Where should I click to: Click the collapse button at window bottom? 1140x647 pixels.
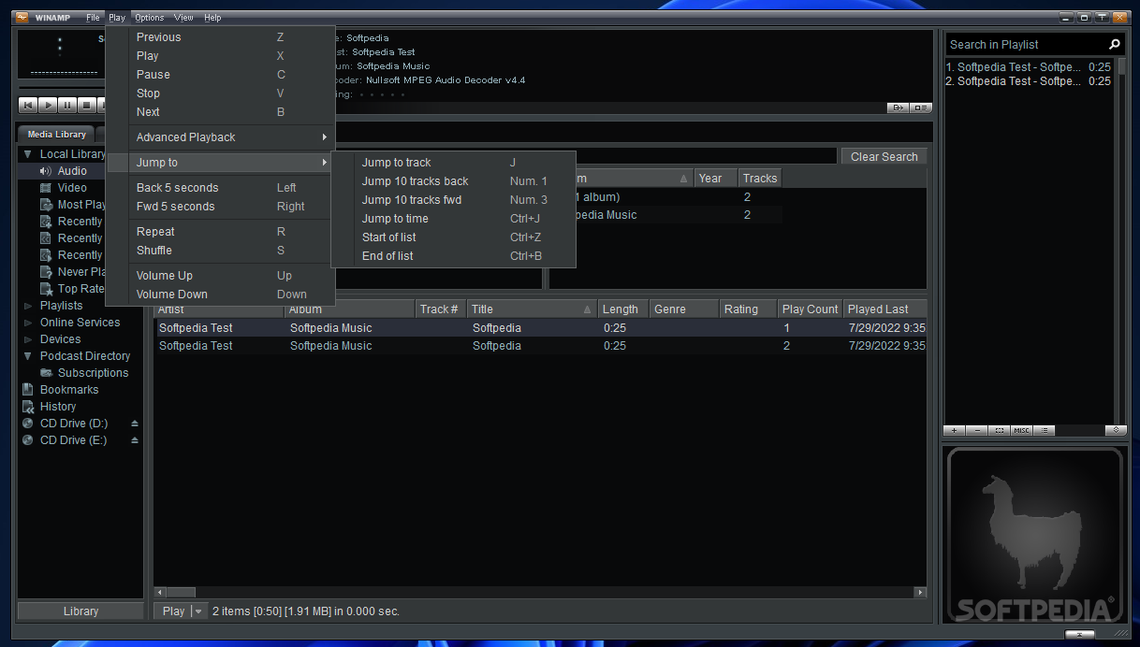point(1079,634)
